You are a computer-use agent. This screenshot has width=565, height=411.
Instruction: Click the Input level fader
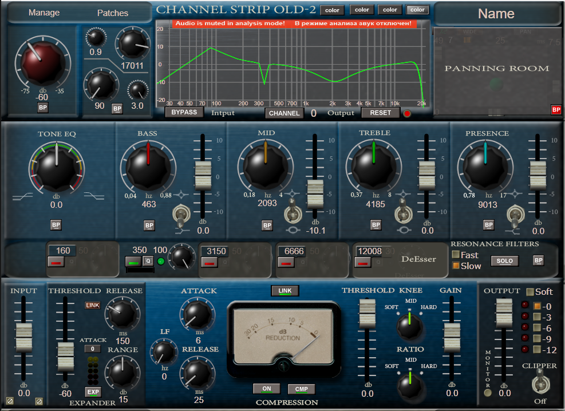tap(24, 338)
